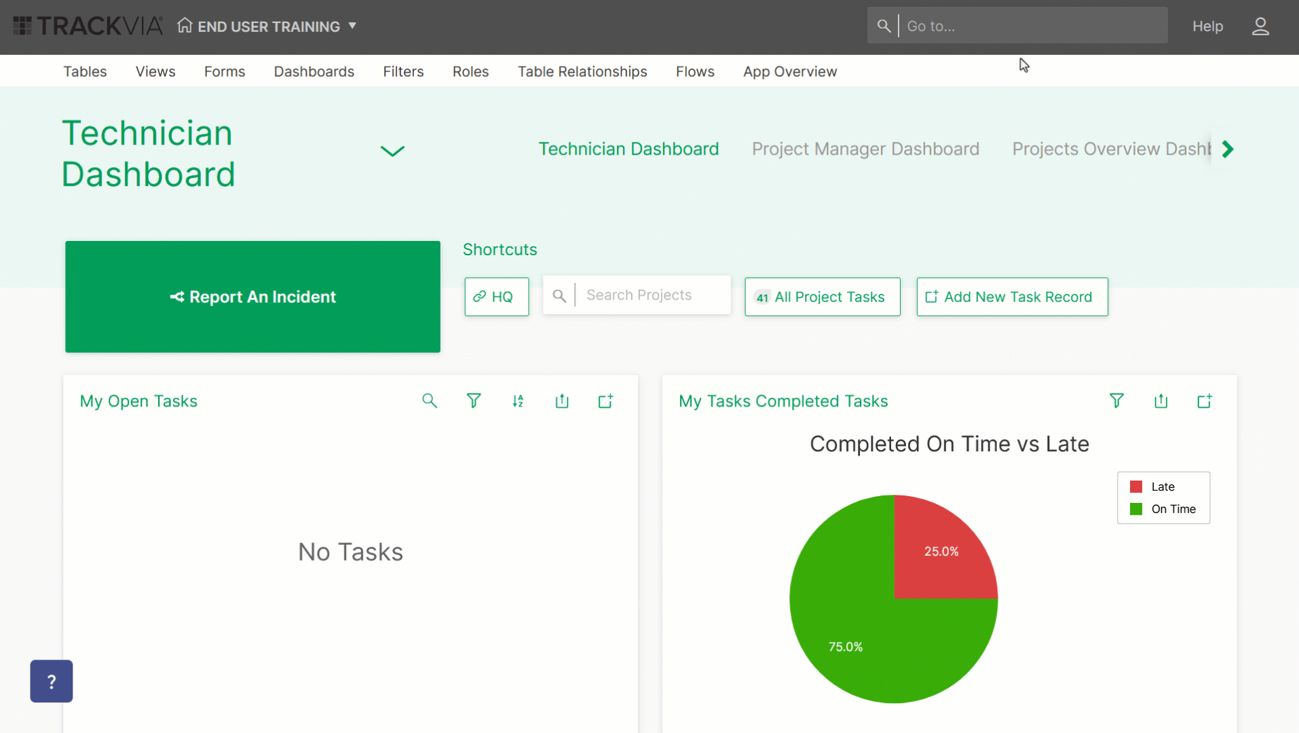1299x733 pixels.
Task: Open the Technician Dashboard chevron dropdown
Action: [392, 150]
